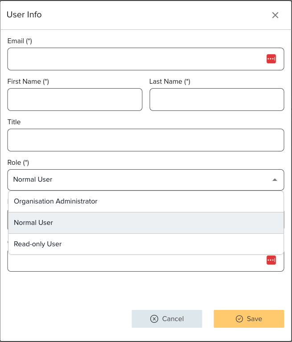The height and width of the screenshot is (342, 292).
Task: Focus the Email input field
Action: pos(134,59)
